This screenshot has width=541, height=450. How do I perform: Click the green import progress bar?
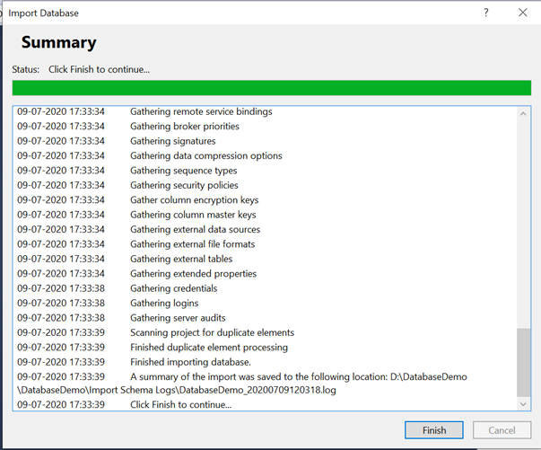(x=269, y=87)
